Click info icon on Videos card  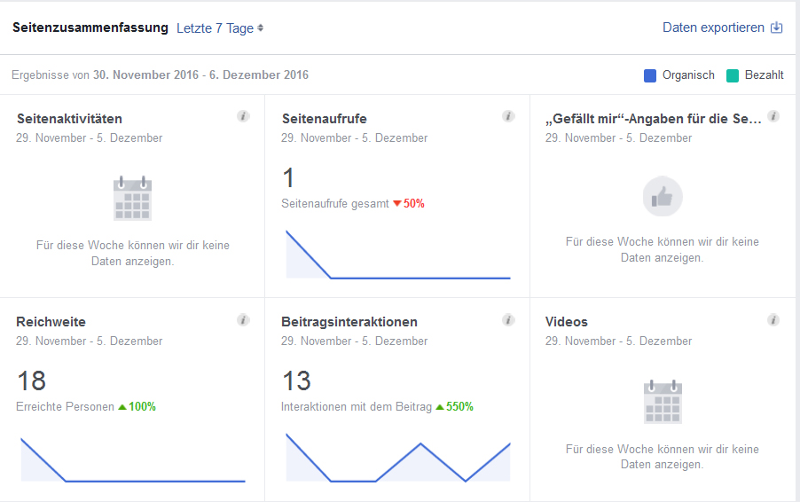[773, 320]
